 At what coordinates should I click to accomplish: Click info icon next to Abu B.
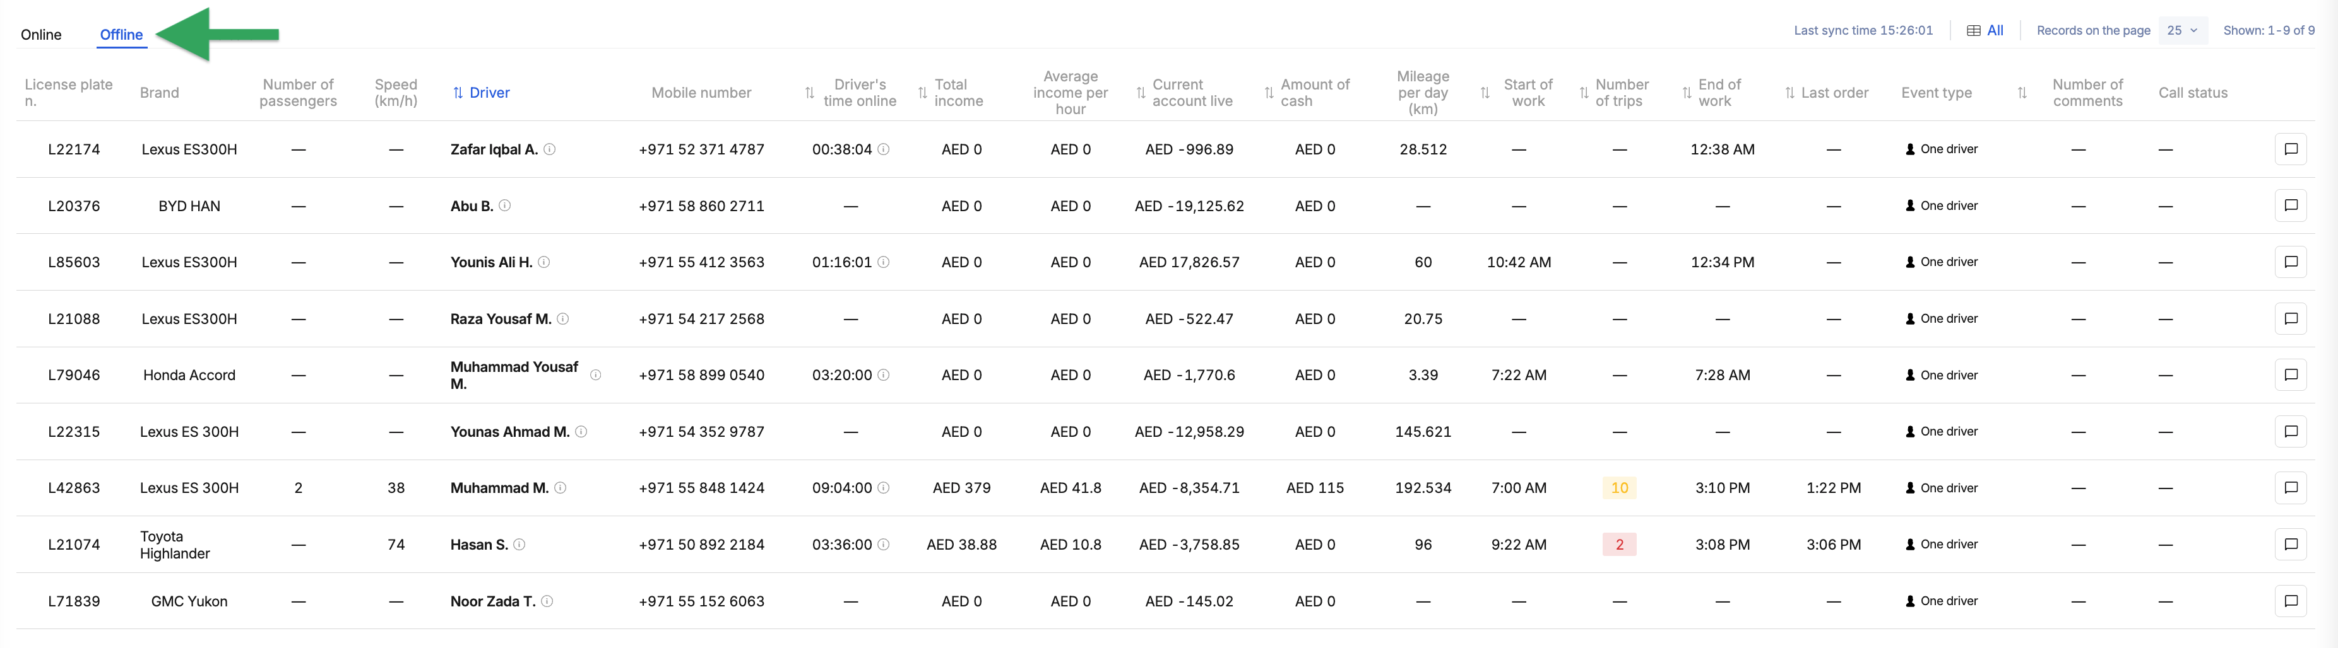(506, 205)
